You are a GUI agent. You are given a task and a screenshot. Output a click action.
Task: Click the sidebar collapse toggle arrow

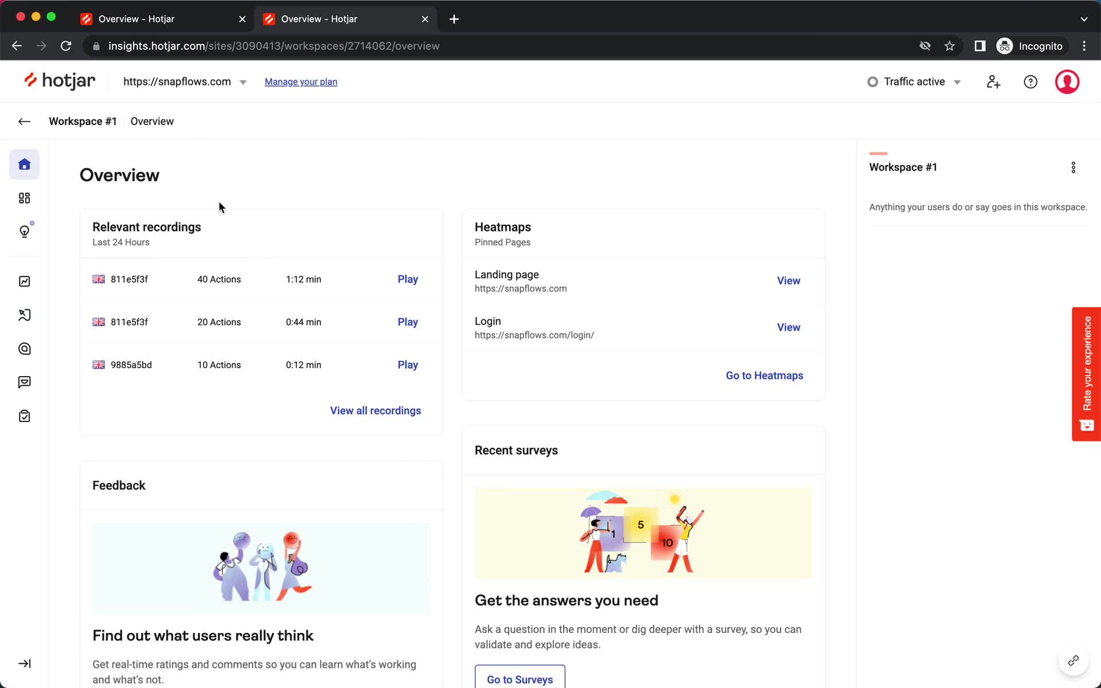point(24,663)
